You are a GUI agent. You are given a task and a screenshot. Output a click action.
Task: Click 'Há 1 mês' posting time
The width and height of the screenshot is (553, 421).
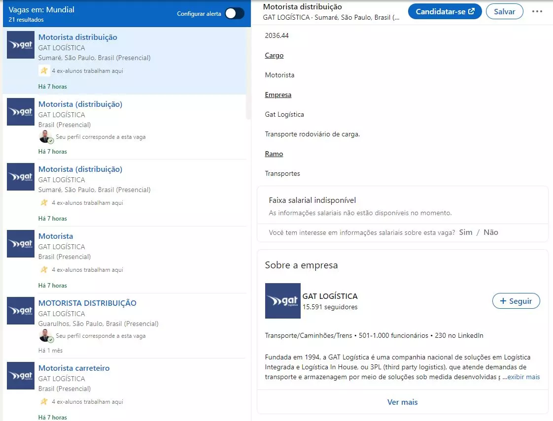tap(50, 351)
